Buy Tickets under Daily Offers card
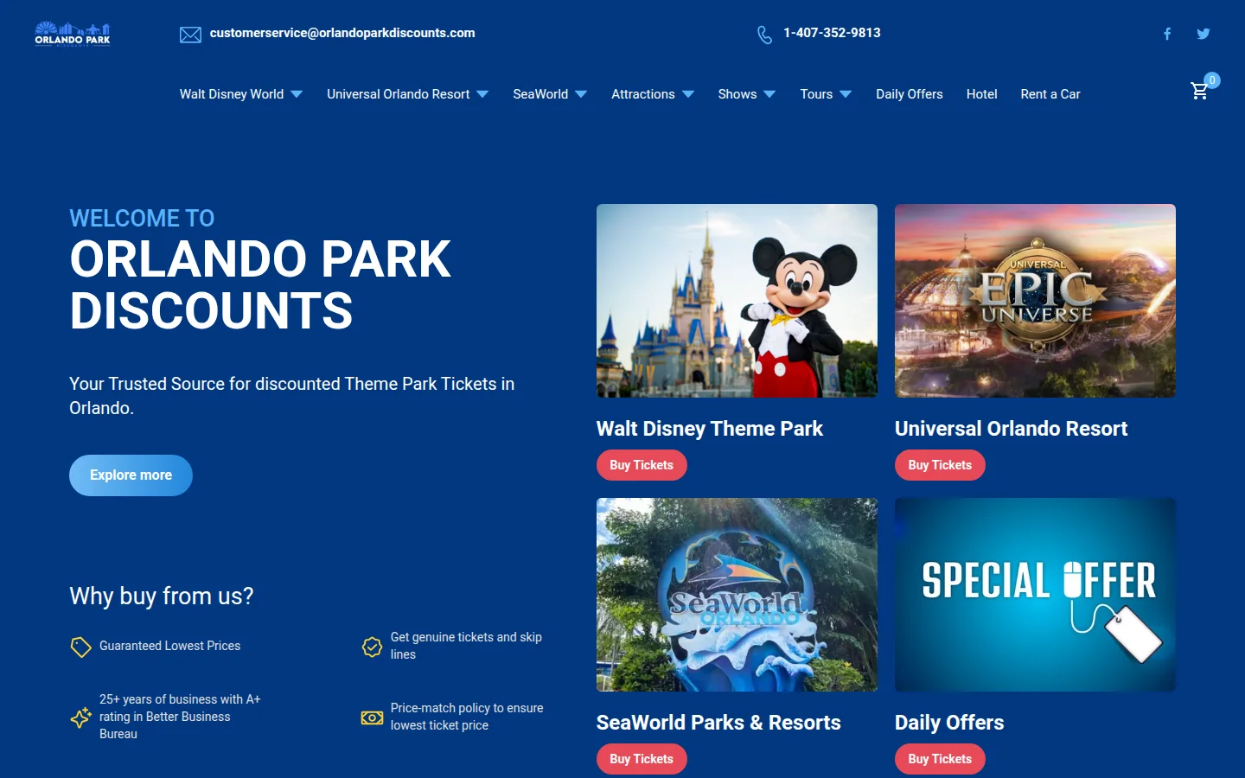 pos(940,759)
